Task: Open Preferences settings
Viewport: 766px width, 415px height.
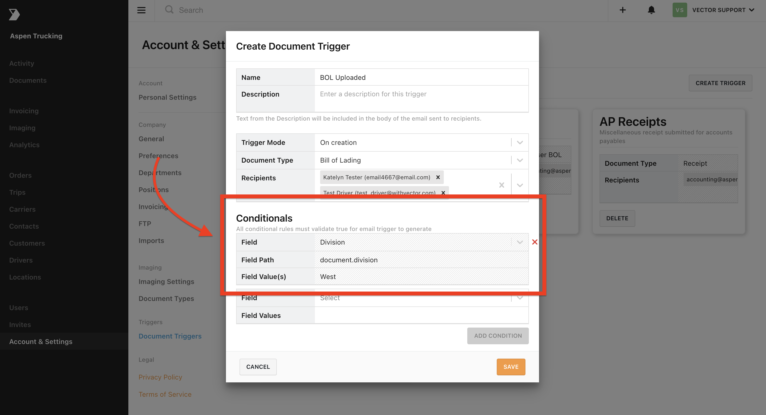Action: pyautogui.click(x=158, y=156)
